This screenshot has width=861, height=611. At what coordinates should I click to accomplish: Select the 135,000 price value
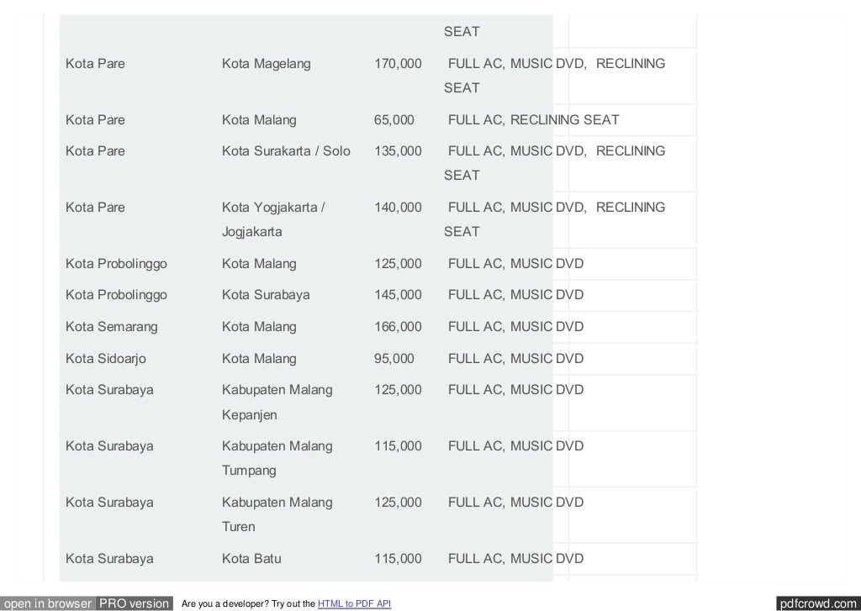coord(398,151)
